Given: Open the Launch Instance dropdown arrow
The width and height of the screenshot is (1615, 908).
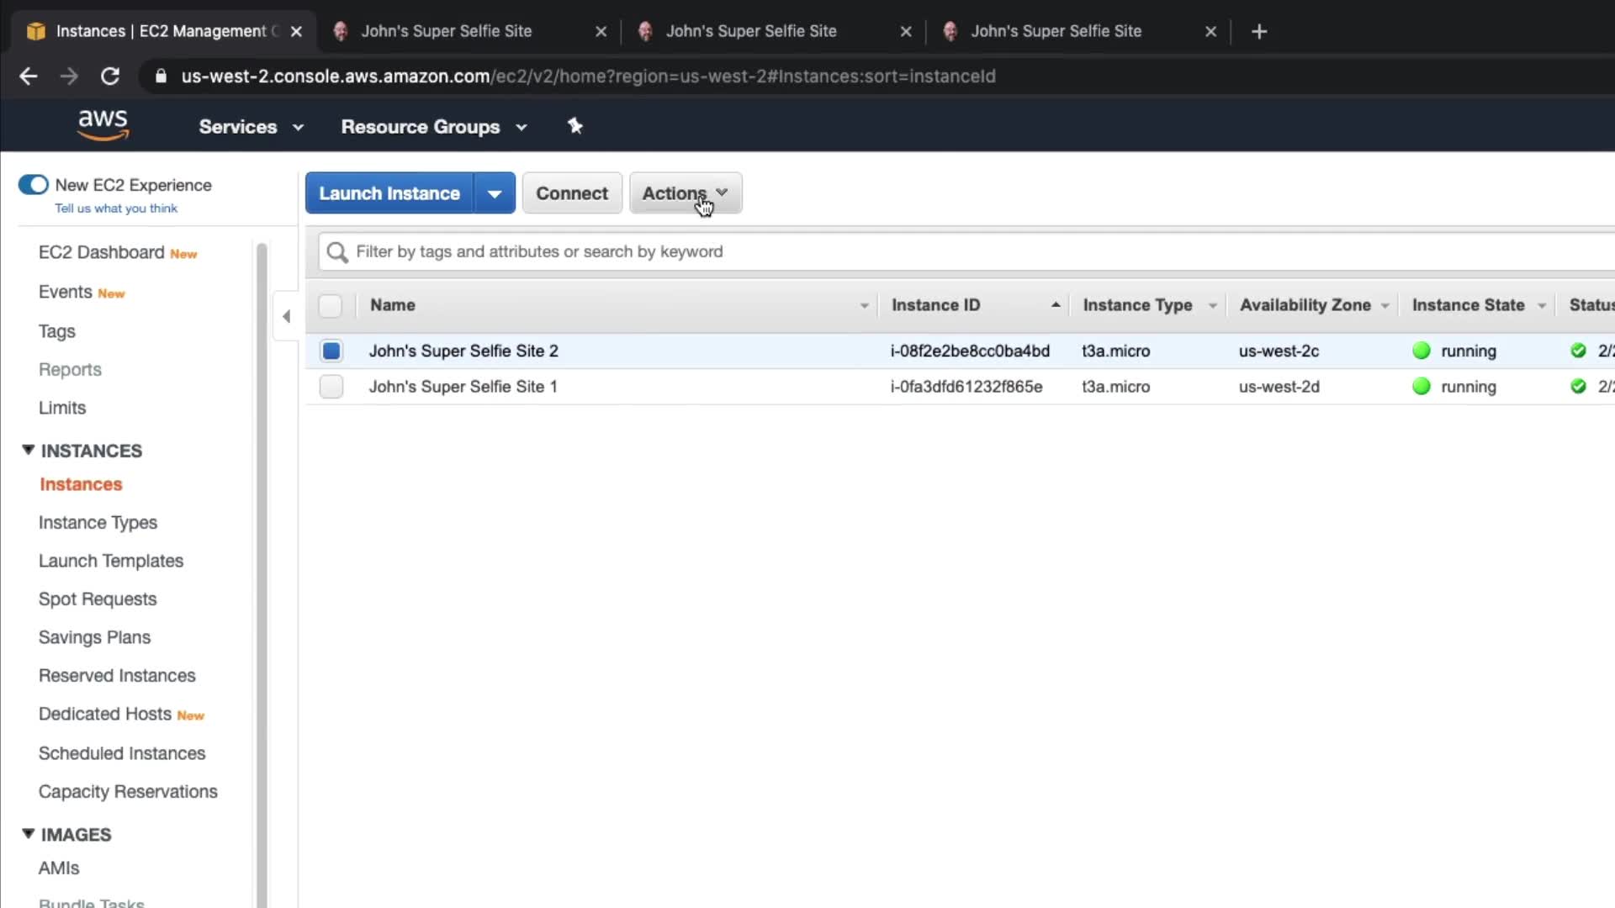Looking at the screenshot, I should [x=495, y=193].
